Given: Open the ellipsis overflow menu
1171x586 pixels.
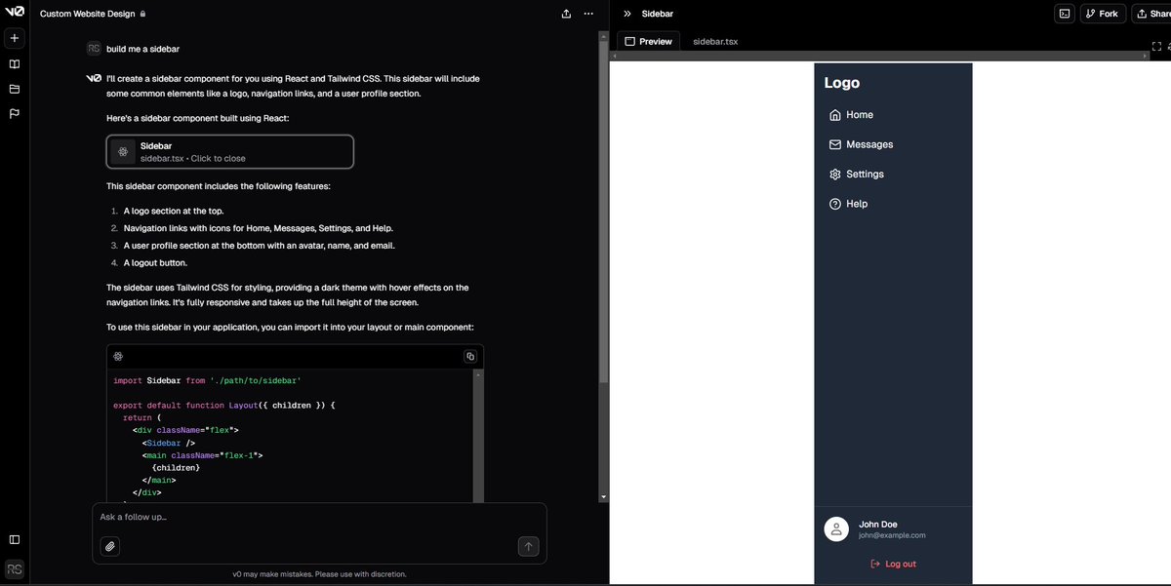Looking at the screenshot, I should pyautogui.click(x=587, y=13).
